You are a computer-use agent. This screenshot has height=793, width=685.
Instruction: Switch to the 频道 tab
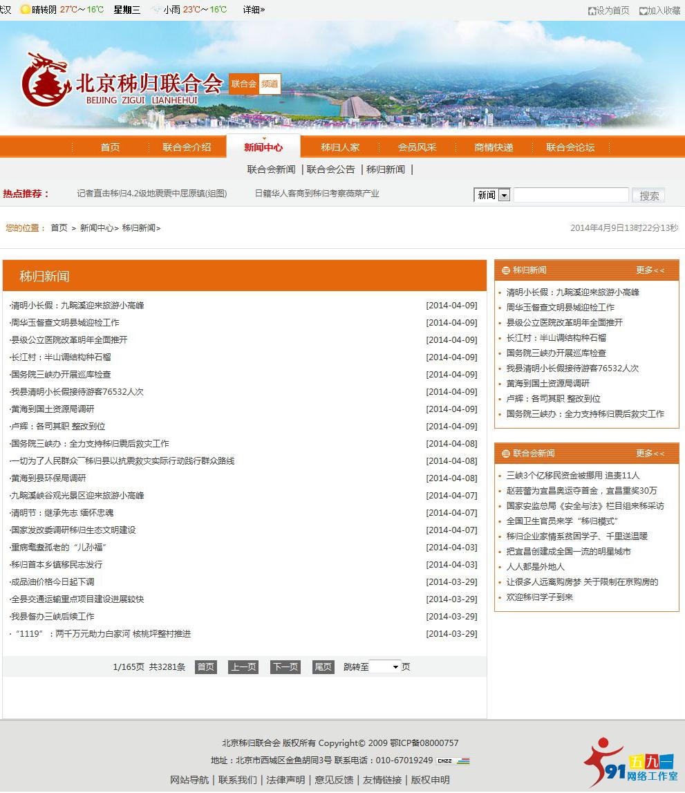[270, 83]
